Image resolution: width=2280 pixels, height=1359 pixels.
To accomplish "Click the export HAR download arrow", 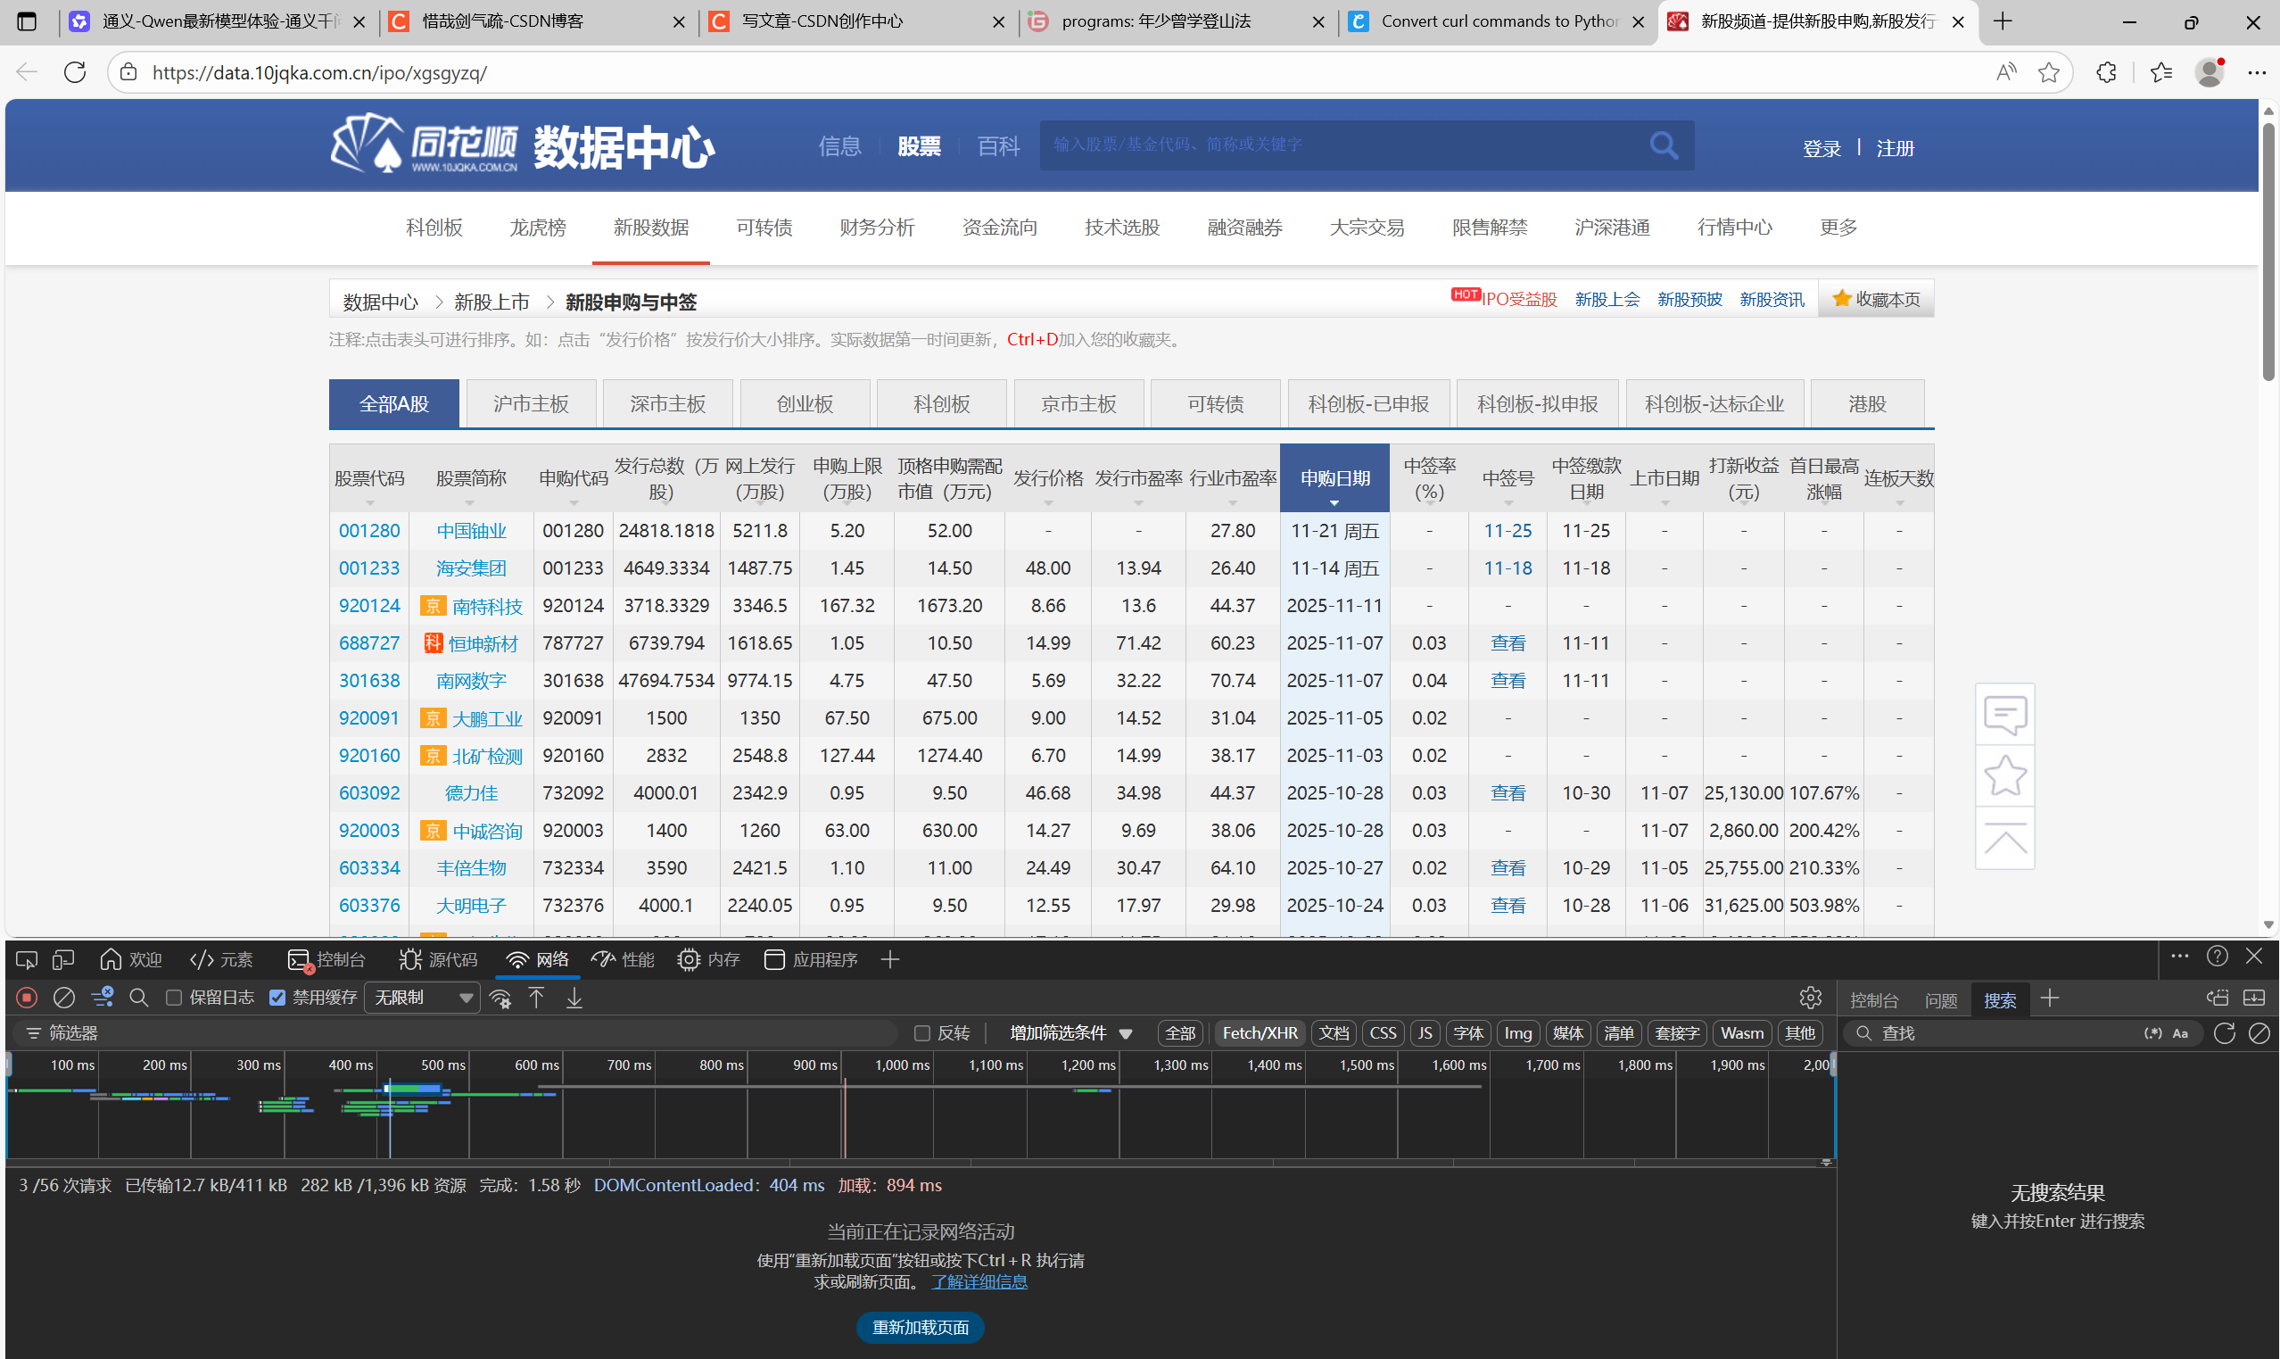I will (574, 999).
